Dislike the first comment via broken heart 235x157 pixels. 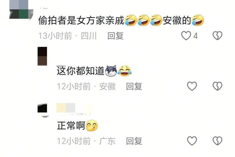point(217,35)
